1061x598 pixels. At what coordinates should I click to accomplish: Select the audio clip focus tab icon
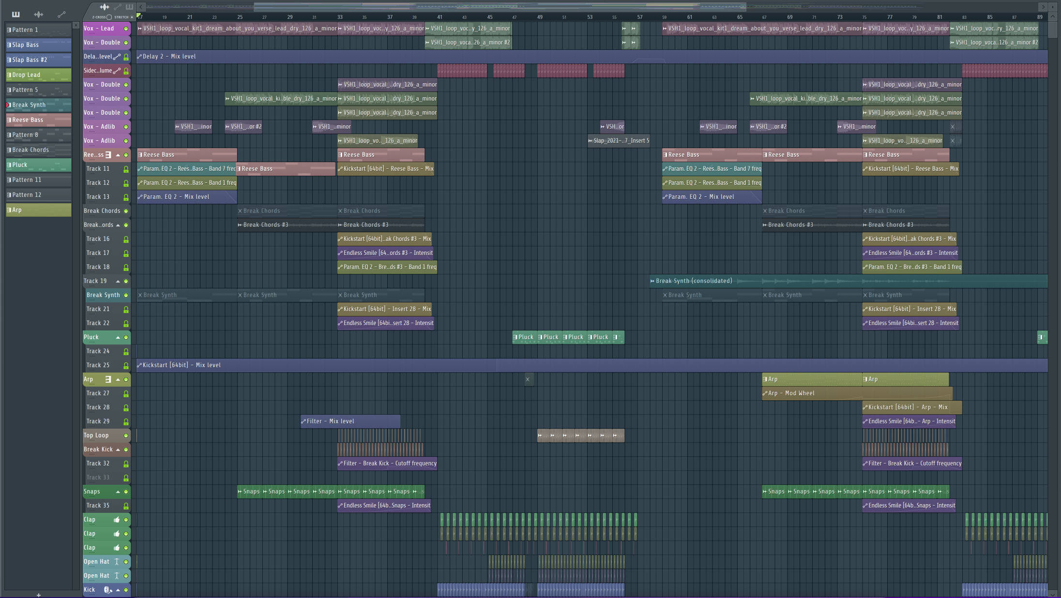[x=104, y=7]
